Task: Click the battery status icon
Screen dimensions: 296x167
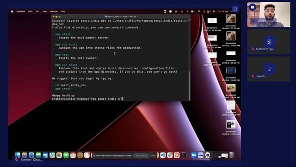Action: tap(192, 12)
